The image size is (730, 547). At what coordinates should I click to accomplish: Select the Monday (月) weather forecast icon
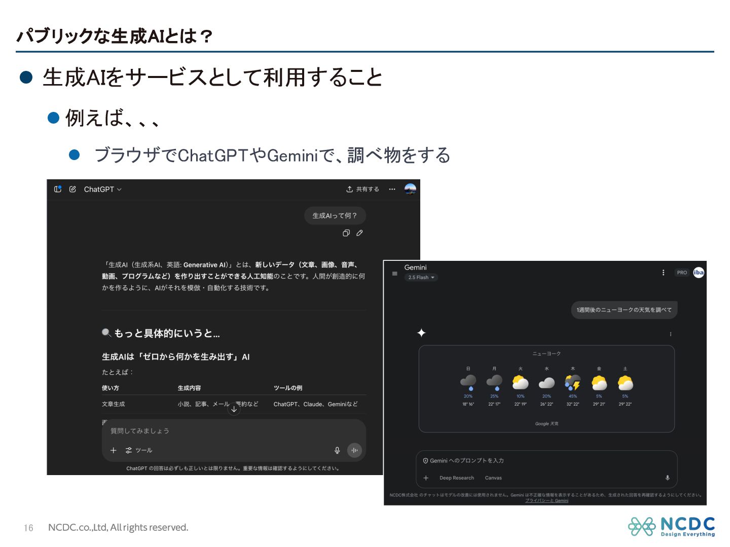[494, 383]
